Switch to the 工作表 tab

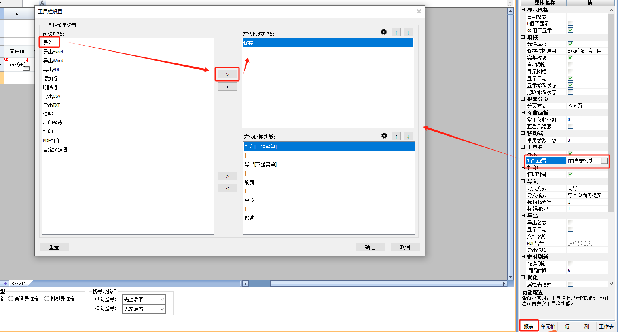(x=606, y=326)
